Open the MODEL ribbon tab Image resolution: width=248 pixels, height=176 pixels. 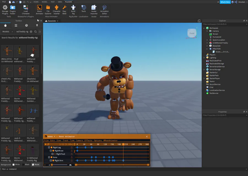point(44,2)
